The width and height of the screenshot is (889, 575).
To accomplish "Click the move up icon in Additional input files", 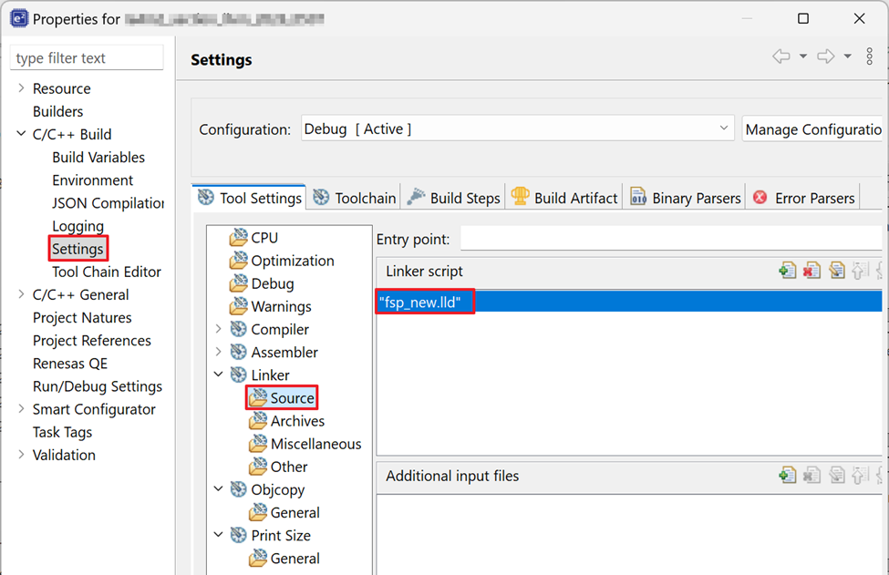I will pos(860,475).
